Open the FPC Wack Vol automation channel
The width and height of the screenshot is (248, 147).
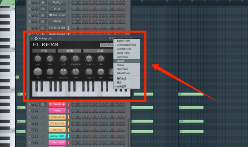click(x=57, y=123)
